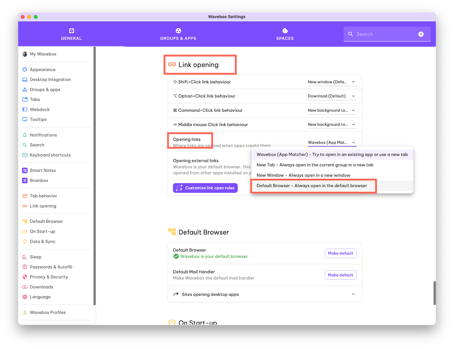This screenshot has width=454, height=349.
Task: Expand Sites opening desktop apps section
Action: (x=264, y=294)
